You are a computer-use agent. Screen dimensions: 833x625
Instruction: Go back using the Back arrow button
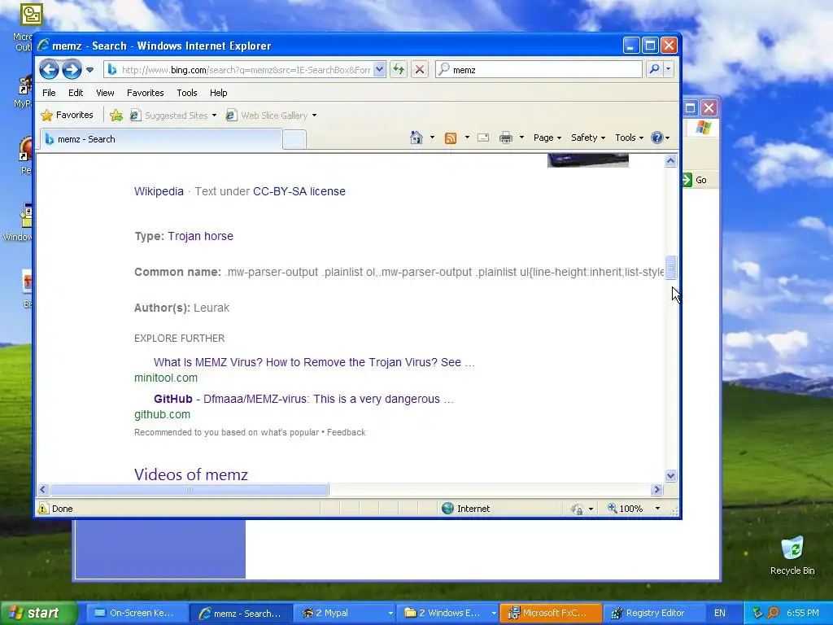[x=49, y=70]
